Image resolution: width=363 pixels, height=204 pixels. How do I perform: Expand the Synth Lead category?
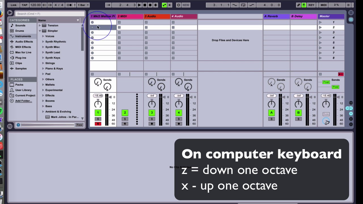pos(43,52)
